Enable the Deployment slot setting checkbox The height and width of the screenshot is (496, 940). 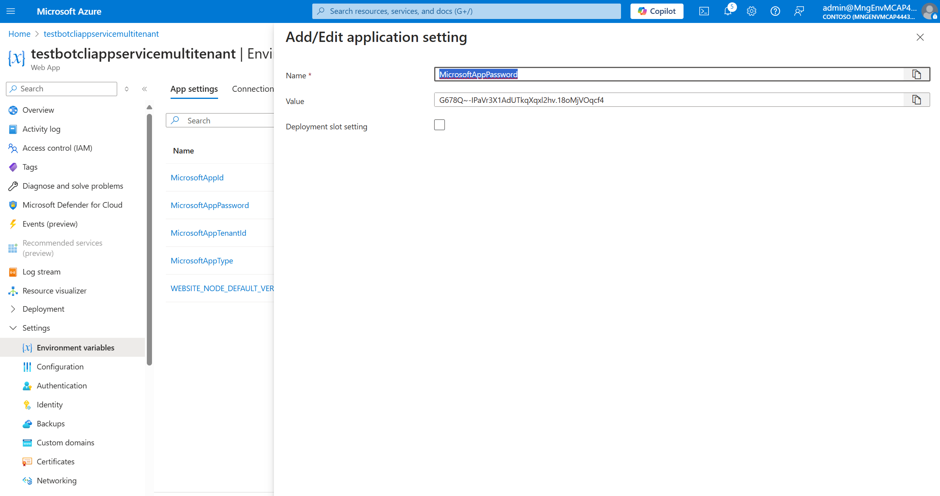click(439, 125)
